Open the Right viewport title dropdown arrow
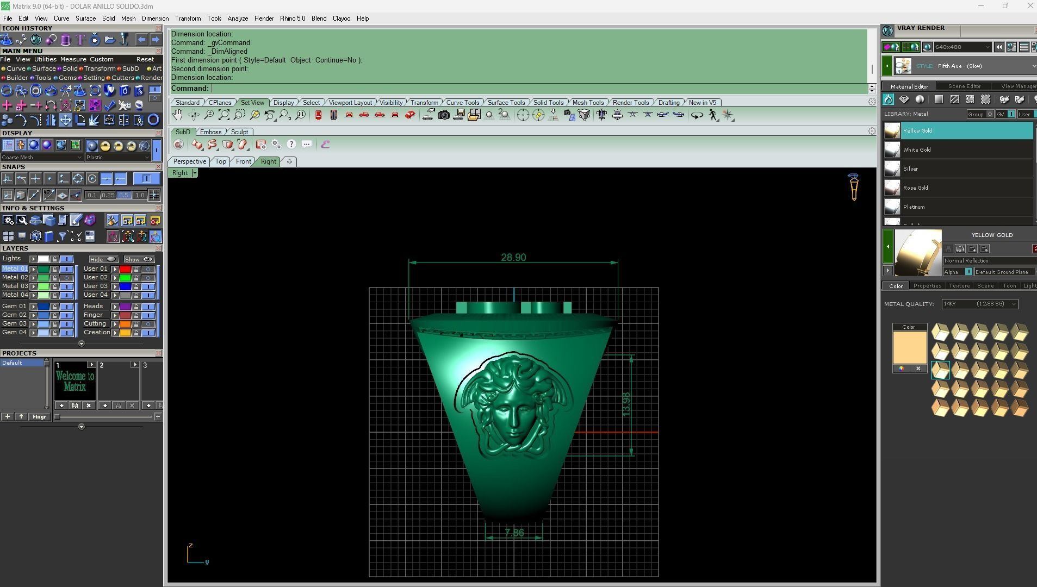The height and width of the screenshot is (587, 1037). 195,173
